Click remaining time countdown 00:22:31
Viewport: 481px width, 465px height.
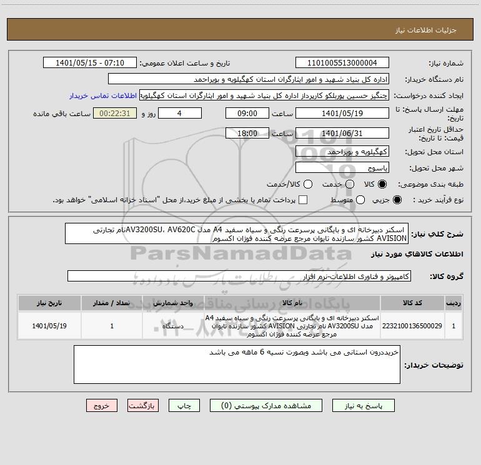point(115,113)
